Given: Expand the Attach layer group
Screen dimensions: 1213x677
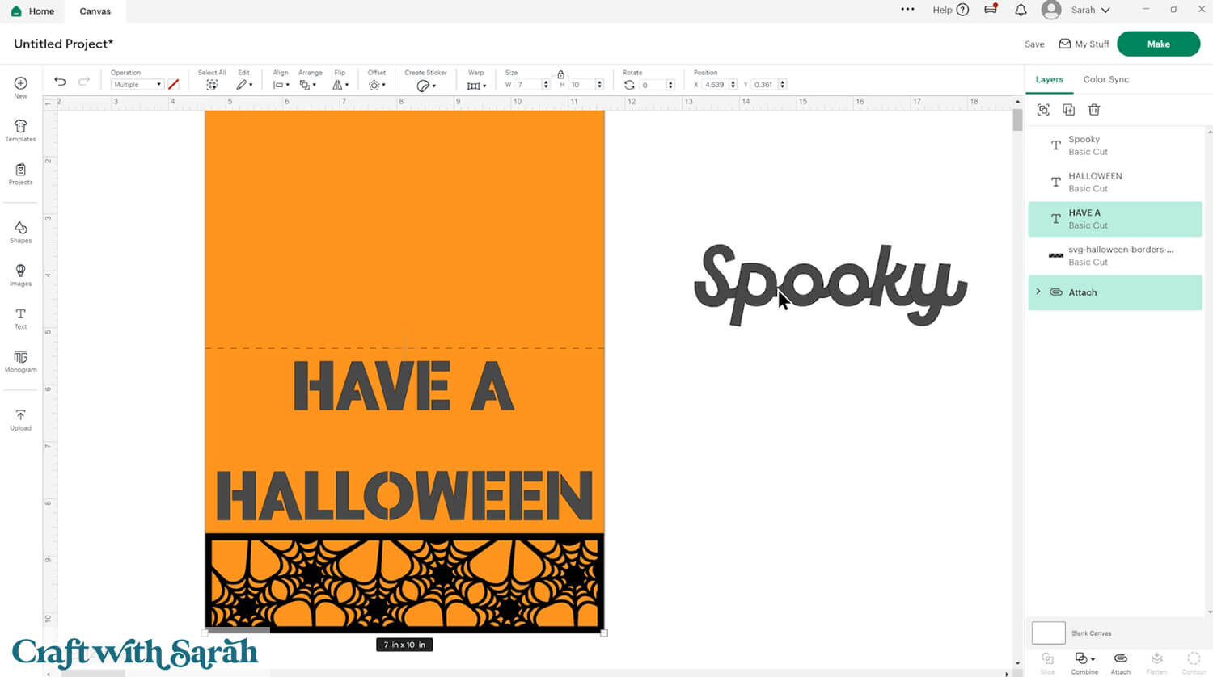Looking at the screenshot, I should [1038, 292].
